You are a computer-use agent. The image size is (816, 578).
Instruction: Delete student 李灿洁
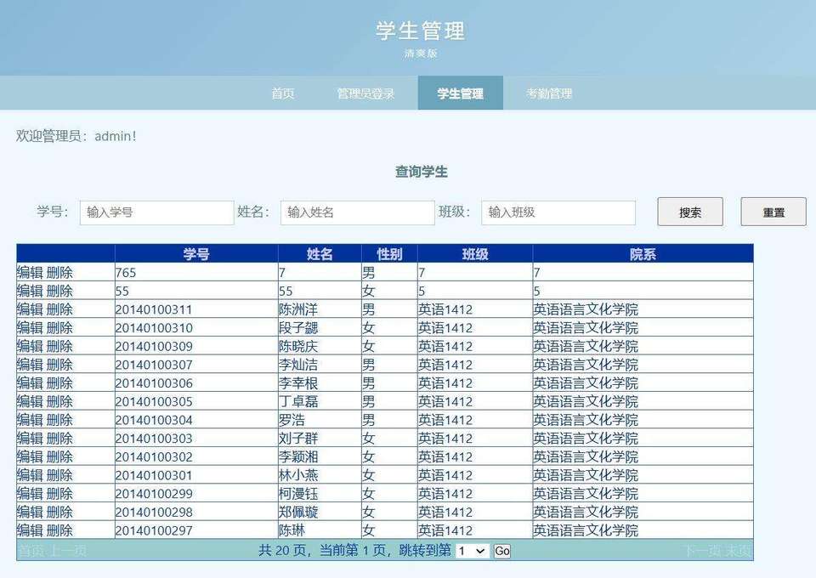(x=59, y=365)
